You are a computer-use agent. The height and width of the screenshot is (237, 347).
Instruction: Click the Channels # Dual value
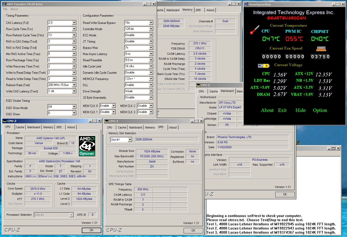[x=225, y=21]
